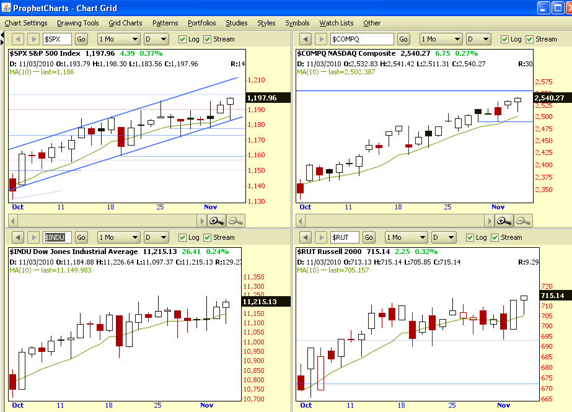The width and height of the screenshot is (572, 412).
Task: Open the Portfolios menu
Action: pyautogui.click(x=202, y=23)
